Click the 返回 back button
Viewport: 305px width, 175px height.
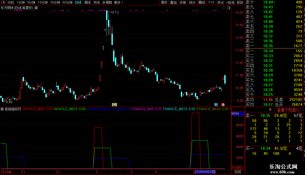click(x=240, y=2)
